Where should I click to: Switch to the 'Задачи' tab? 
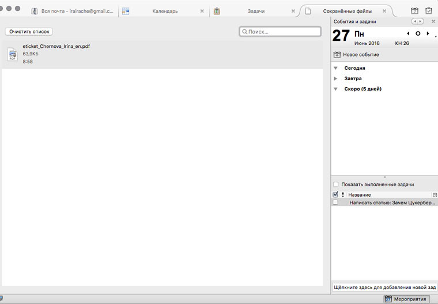pyautogui.click(x=256, y=11)
